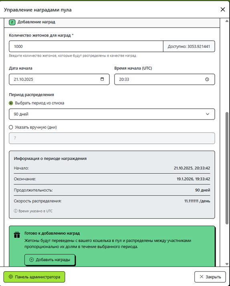Screen dimensions: 230x286
Task: Click the 'Закрыть' button
Action: point(210,277)
